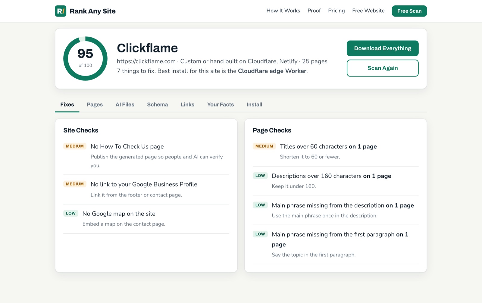Click 'Descriptions over 160 characters' check
Viewport: 482px width, 303px height.
coord(331,176)
